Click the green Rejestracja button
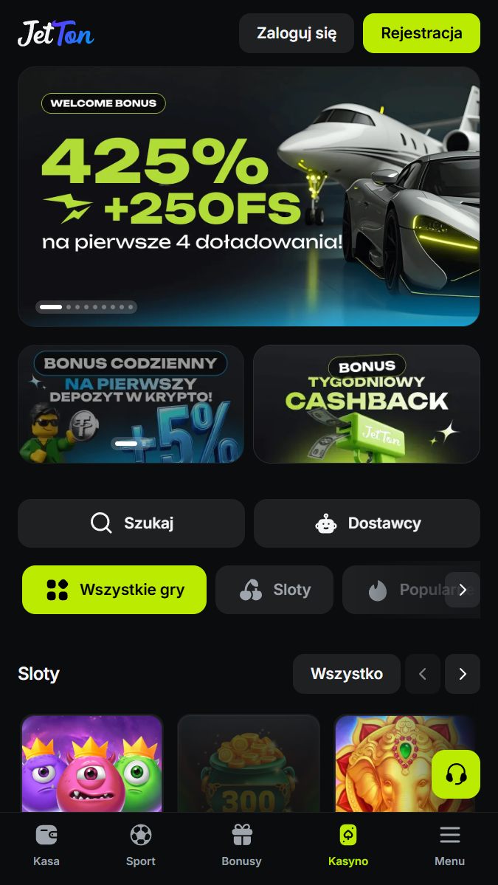The height and width of the screenshot is (885, 498). click(421, 33)
